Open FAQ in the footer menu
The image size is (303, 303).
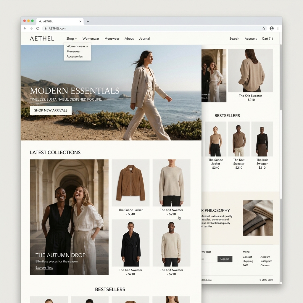tap(245, 265)
